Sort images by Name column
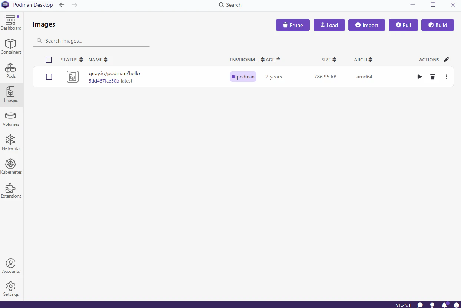This screenshot has width=461, height=308. (x=98, y=60)
